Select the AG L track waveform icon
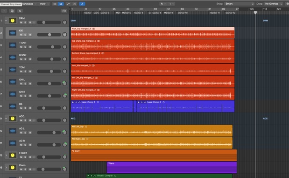Screen dimensions: 289x178 click(x=13, y=131)
